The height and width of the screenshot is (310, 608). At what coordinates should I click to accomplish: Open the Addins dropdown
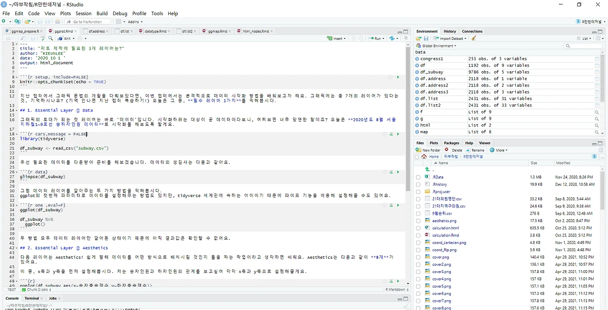tap(135, 21)
